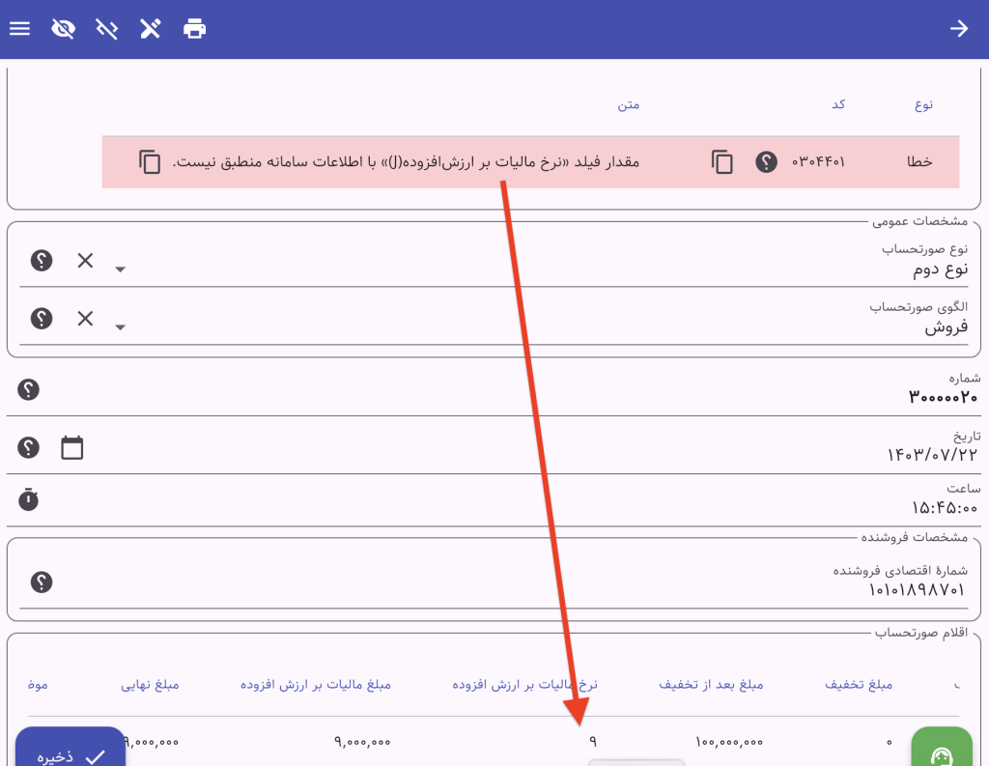Click the خطا error type cell
Image resolution: width=989 pixels, height=766 pixels.
tap(919, 162)
